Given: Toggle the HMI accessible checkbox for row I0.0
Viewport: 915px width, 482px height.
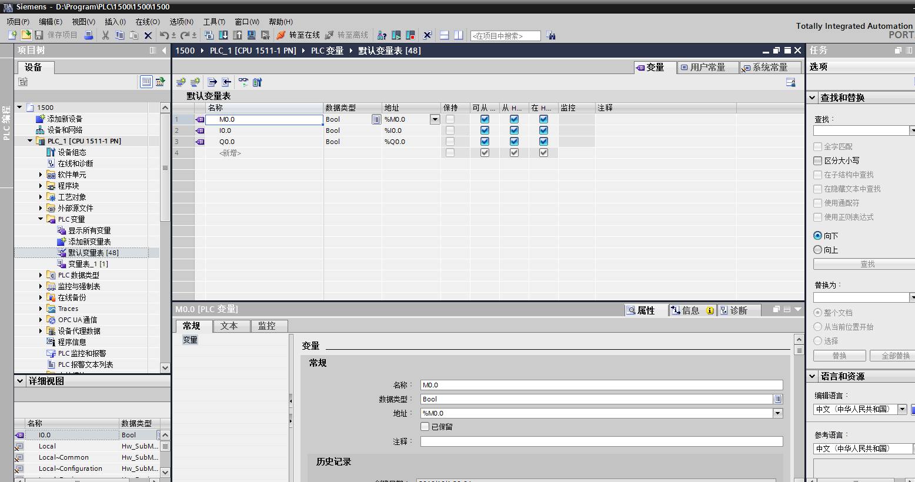Looking at the screenshot, I should click(485, 130).
